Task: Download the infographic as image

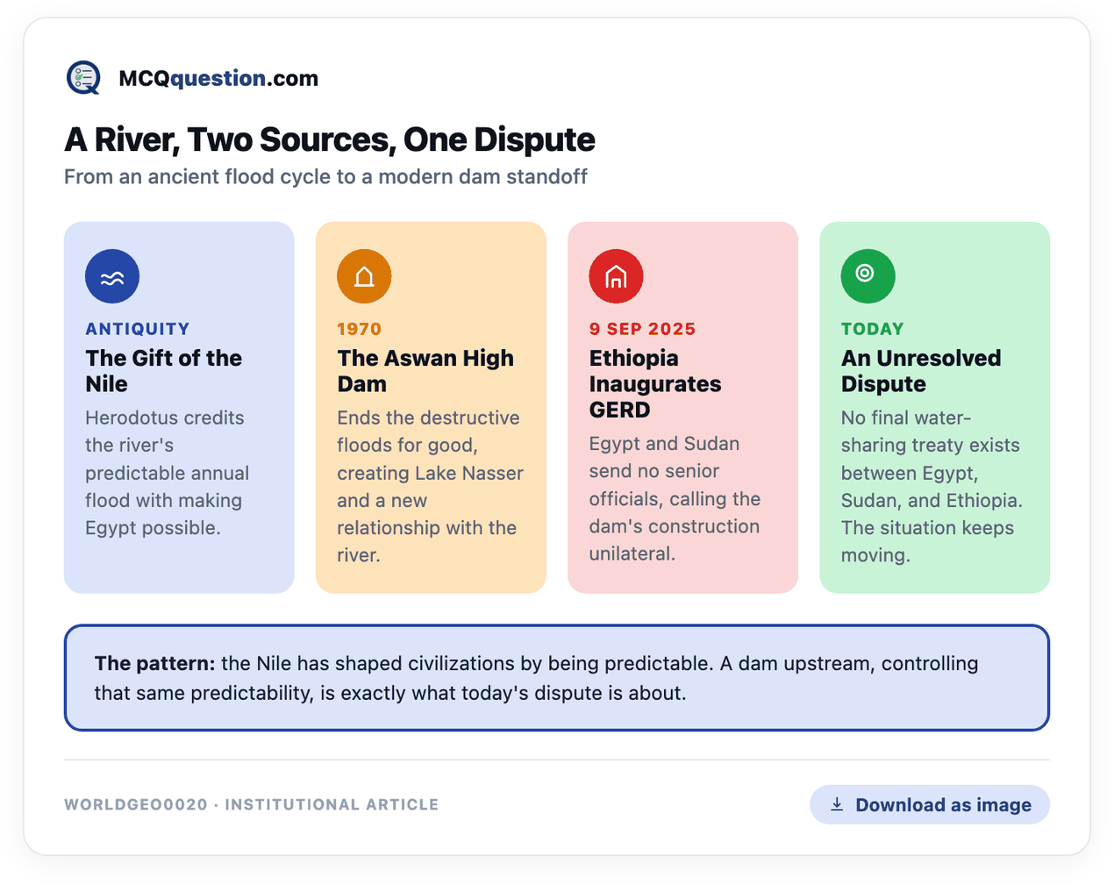Action: (929, 804)
